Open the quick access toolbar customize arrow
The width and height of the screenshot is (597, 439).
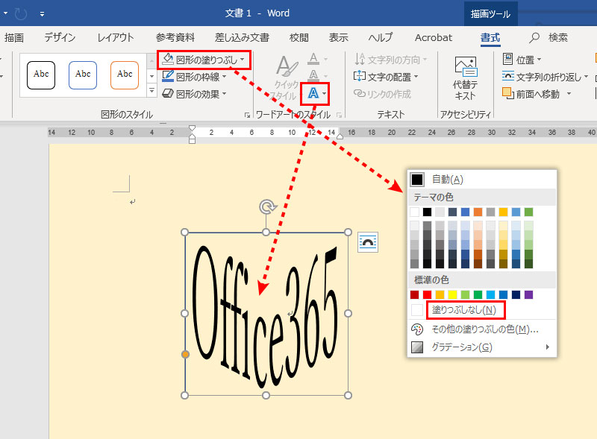click(x=42, y=14)
